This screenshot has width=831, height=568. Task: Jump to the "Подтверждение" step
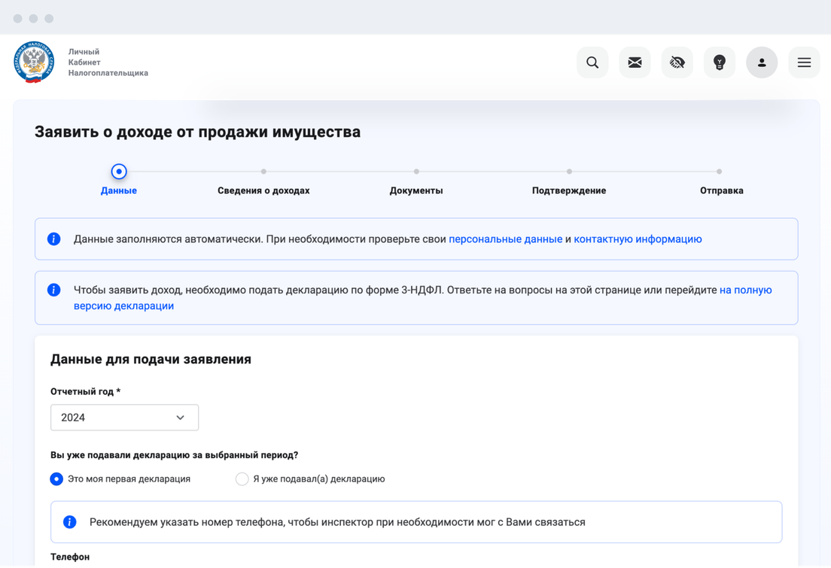pyautogui.click(x=568, y=190)
